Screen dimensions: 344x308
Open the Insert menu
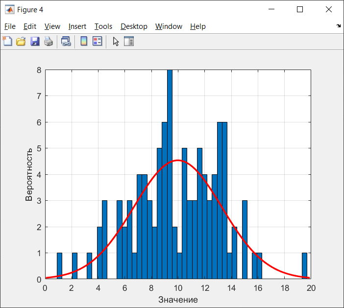point(77,26)
